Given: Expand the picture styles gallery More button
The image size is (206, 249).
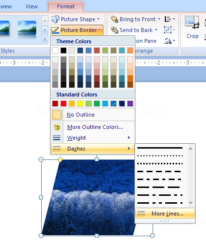Looking at the screenshot, I should pyautogui.click(x=45, y=39).
